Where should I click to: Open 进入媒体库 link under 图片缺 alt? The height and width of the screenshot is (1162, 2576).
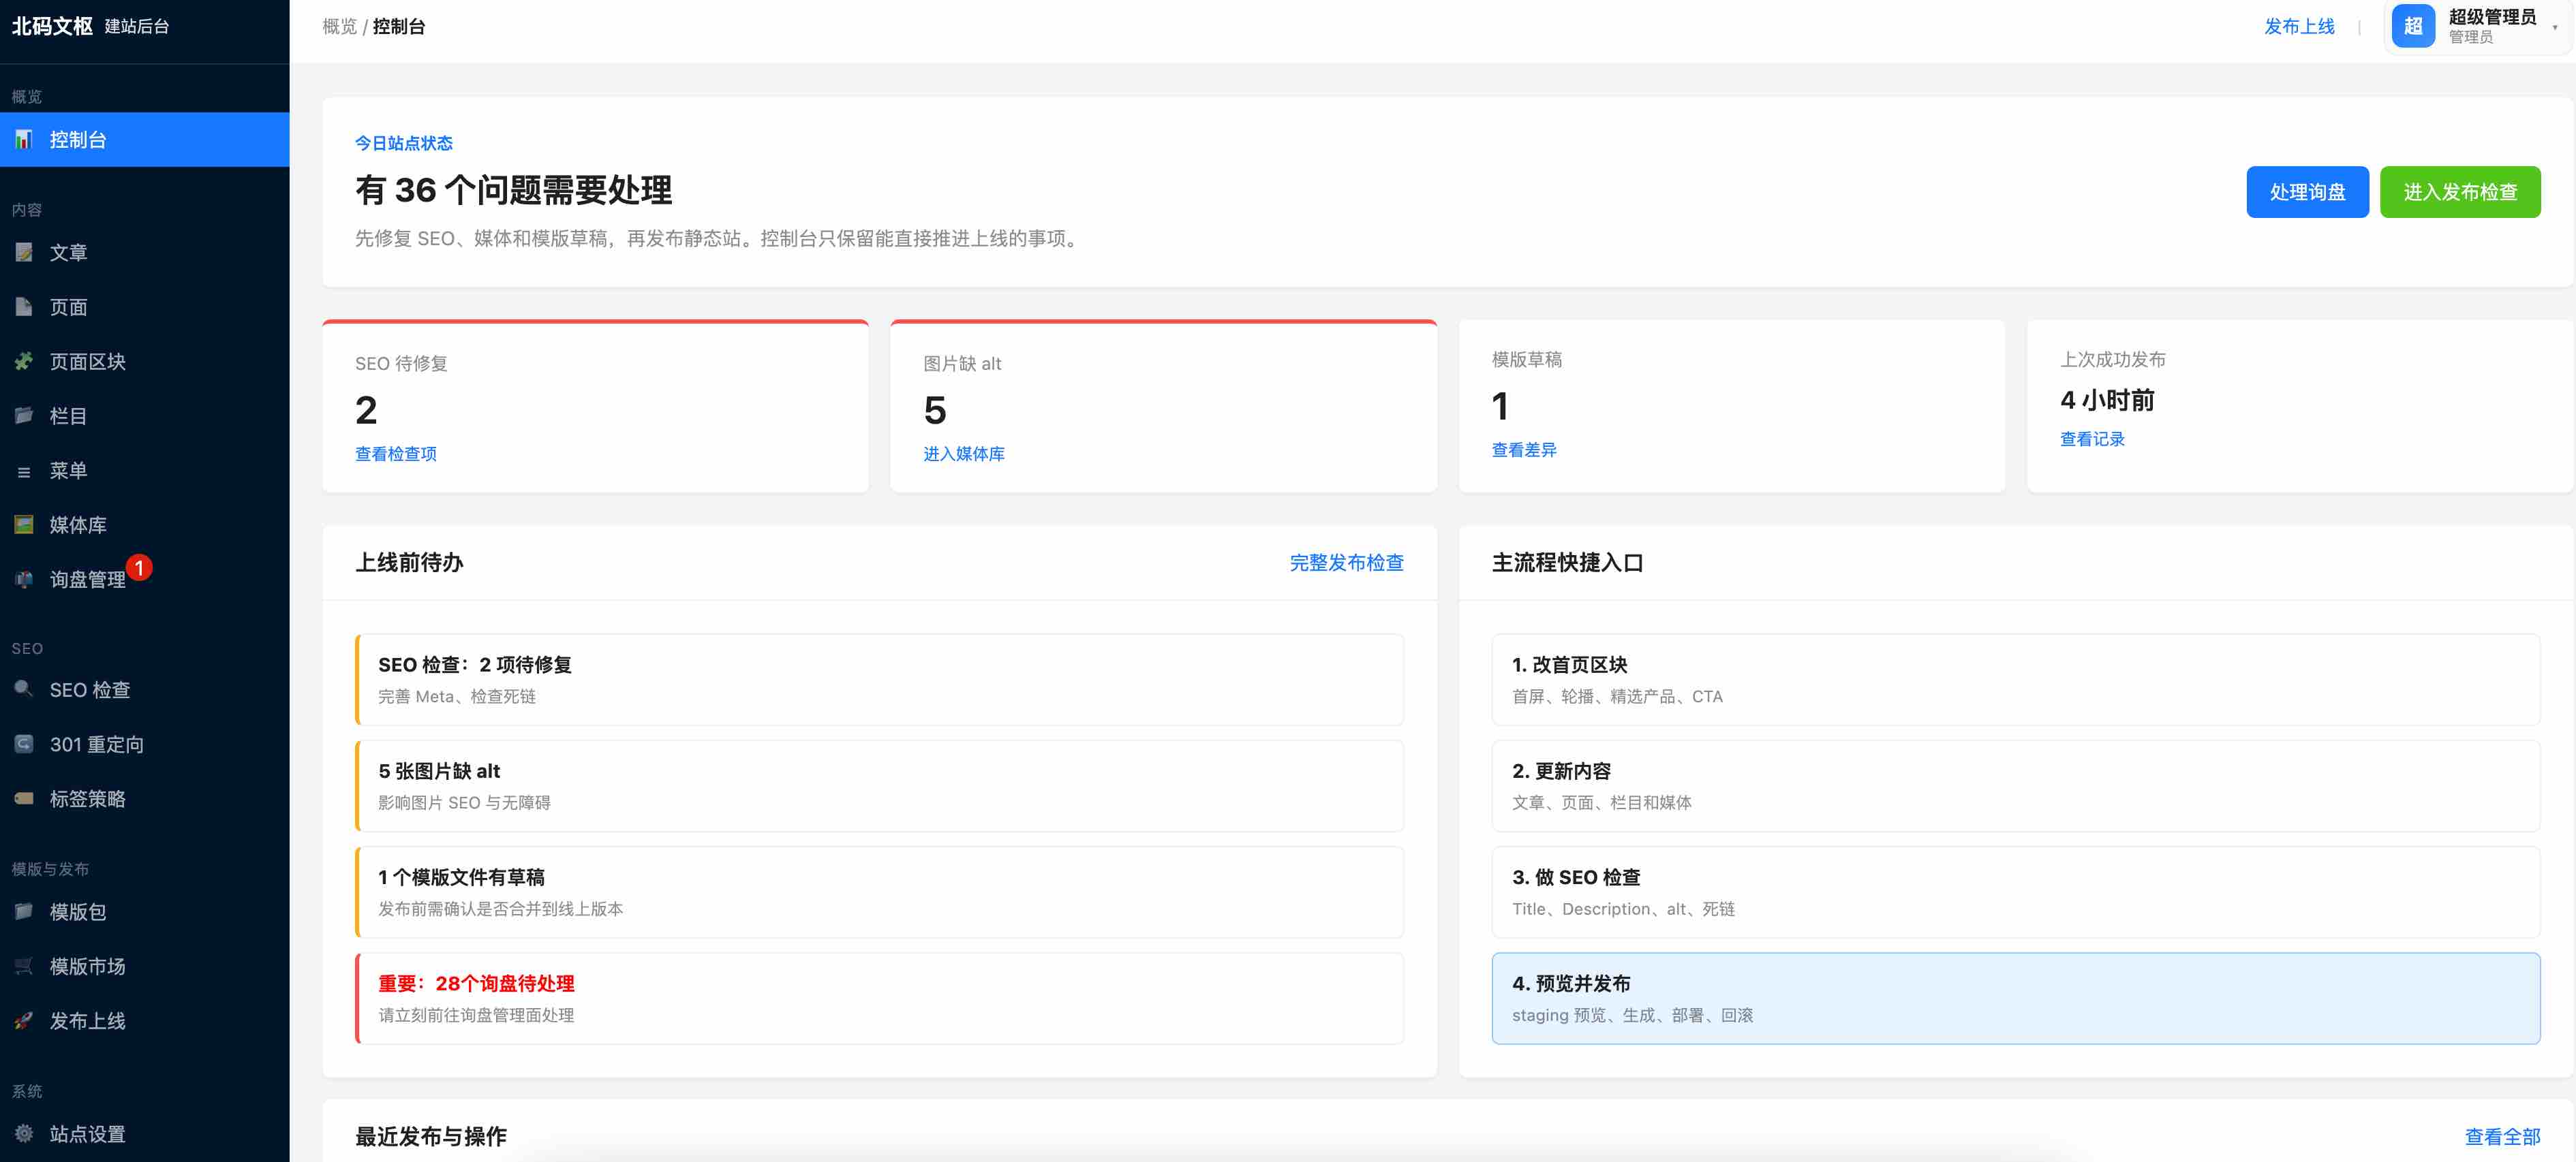[x=964, y=454]
